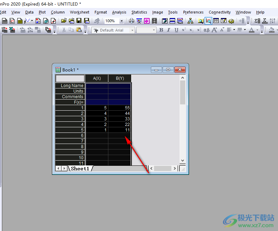Click the Add New Columns icon
278x231 pixels.
click(x=242, y=21)
